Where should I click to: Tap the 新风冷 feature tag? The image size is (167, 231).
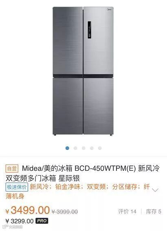(x=39, y=187)
